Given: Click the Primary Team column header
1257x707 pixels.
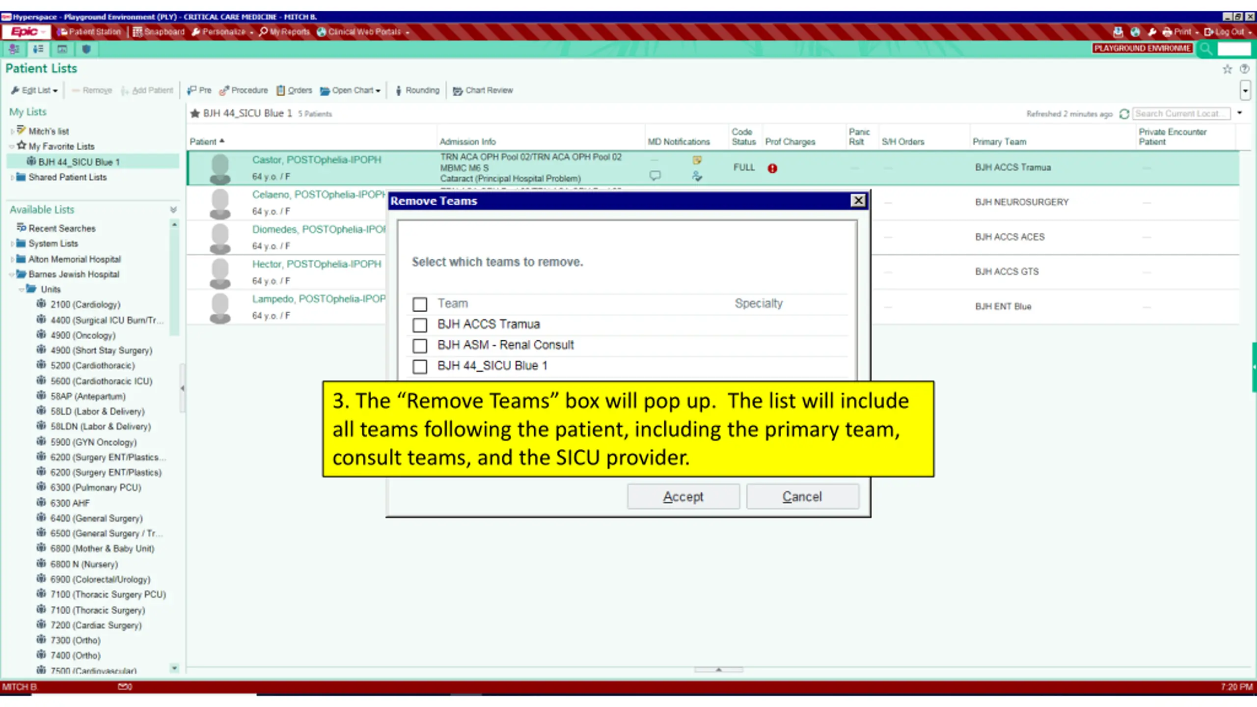Looking at the screenshot, I should [x=999, y=142].
